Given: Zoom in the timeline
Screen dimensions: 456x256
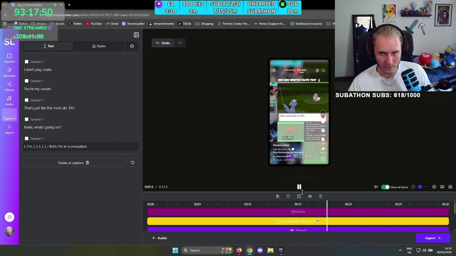Looking at the screenshot, I should click(x=434, y=187).
